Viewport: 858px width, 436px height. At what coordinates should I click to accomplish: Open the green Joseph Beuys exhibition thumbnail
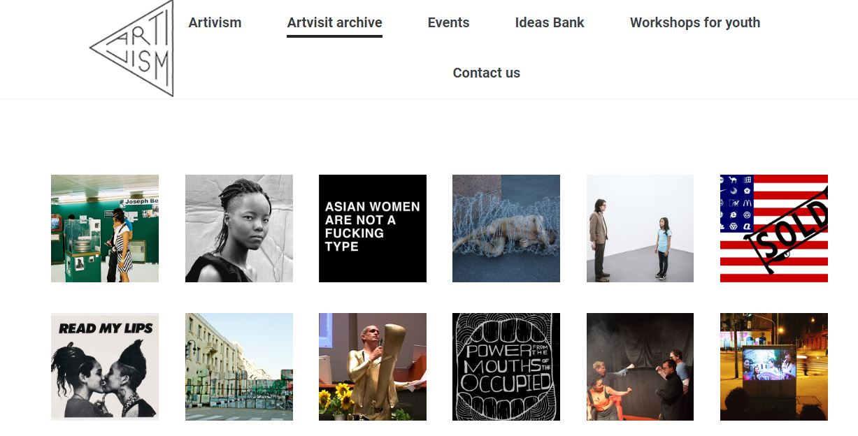(x=105, y=228)
